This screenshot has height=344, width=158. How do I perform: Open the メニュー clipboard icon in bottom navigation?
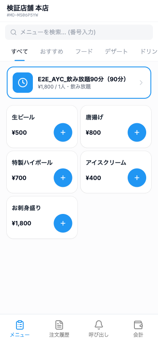(20, 325)
